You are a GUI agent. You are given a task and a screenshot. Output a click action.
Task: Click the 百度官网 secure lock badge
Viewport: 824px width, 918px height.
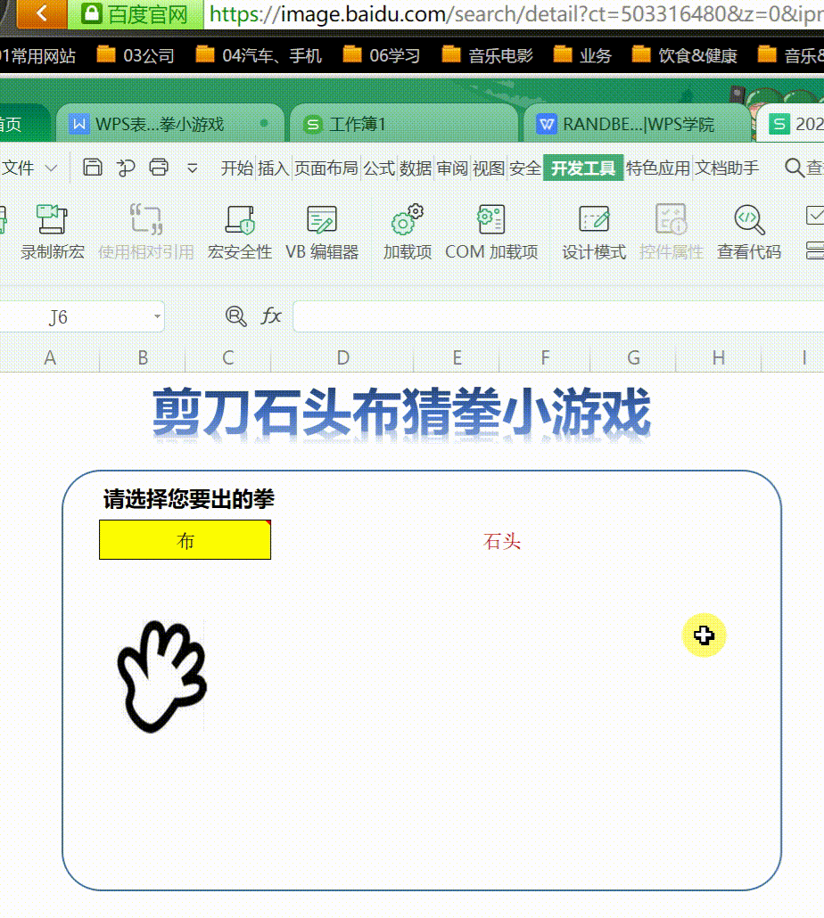pyautogui.click(x=136, y=14)
